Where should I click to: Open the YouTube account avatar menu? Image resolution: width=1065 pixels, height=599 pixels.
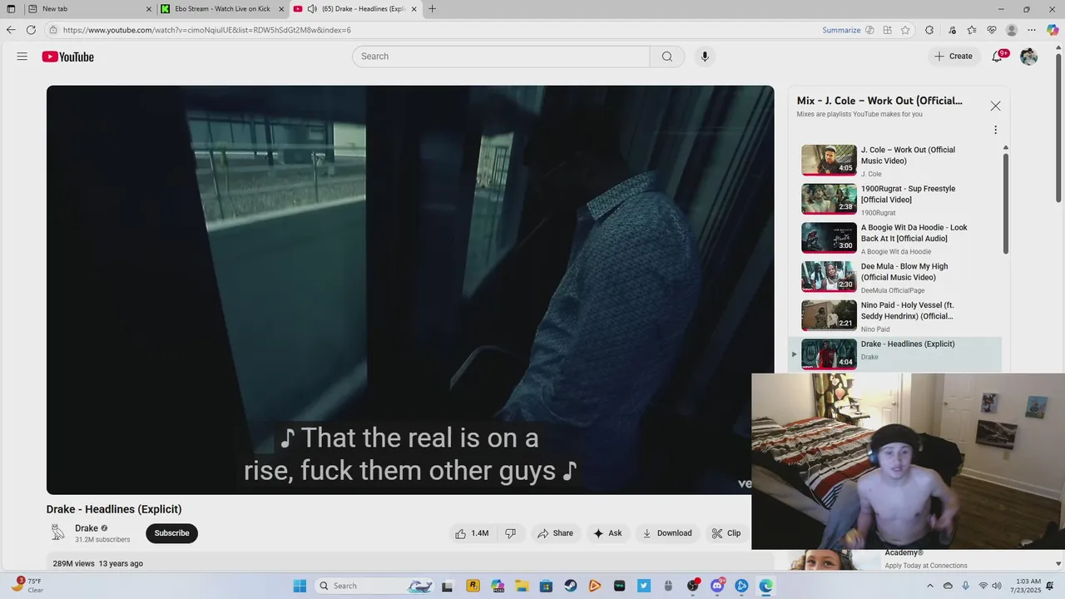[x=1029, y=57]
